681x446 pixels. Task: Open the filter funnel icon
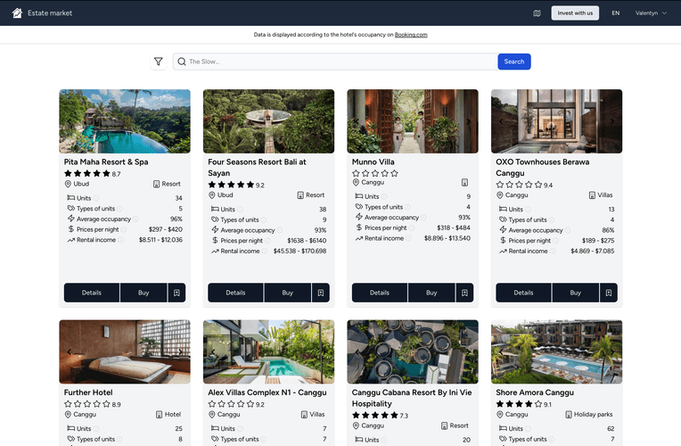[x=159, y=62]
